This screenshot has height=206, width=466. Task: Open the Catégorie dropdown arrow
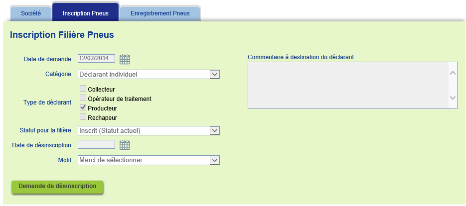(215, 74)
